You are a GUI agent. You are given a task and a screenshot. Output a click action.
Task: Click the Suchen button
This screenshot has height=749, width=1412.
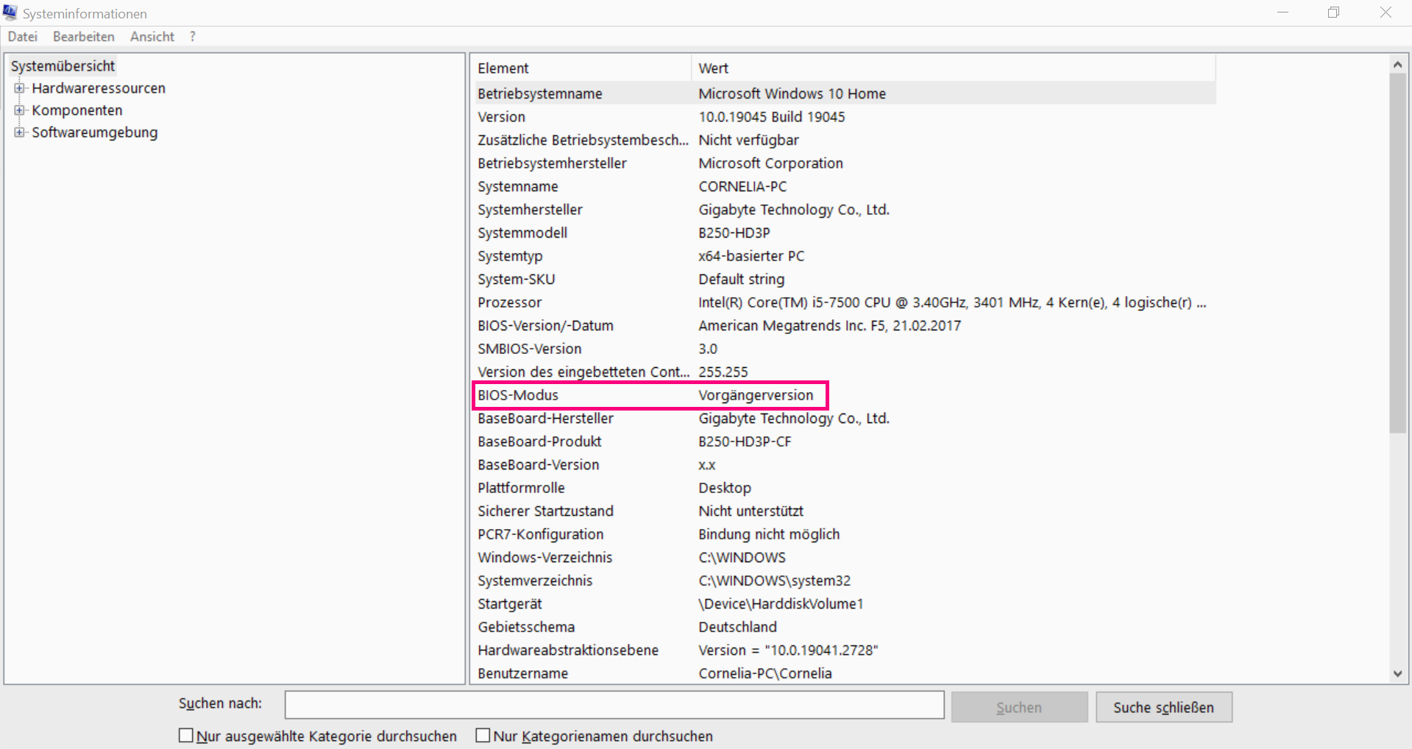(x=1019, y=707)
